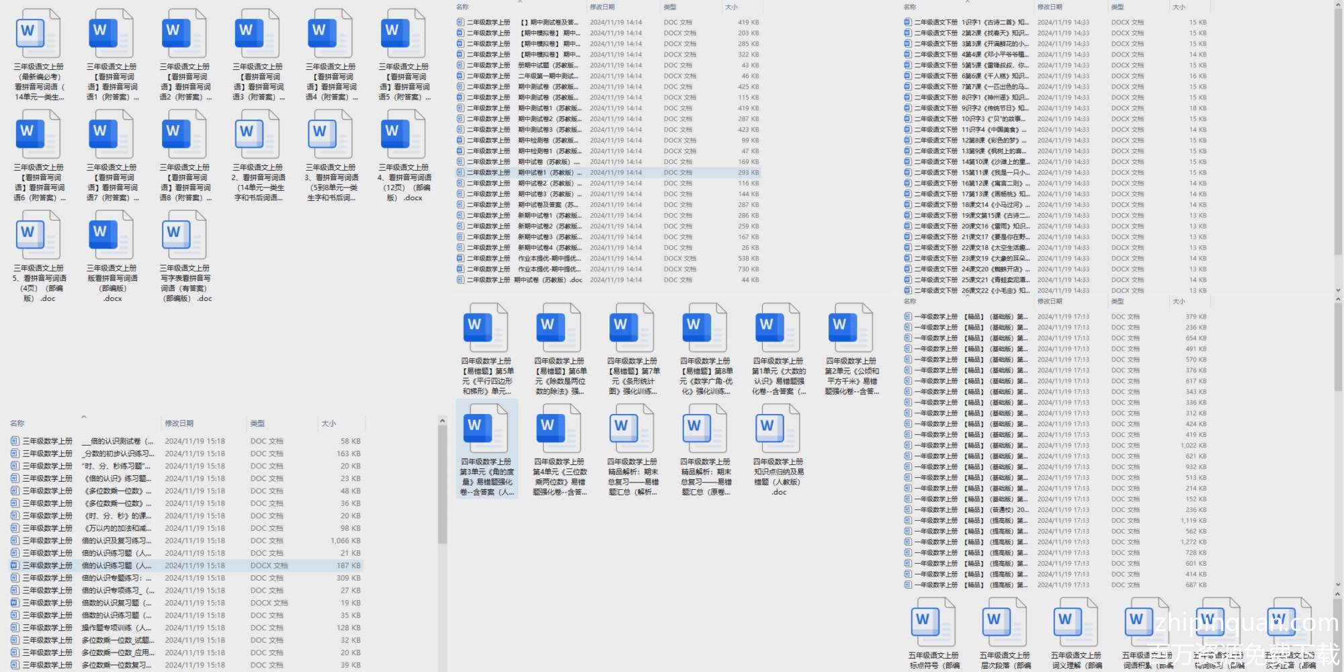Click scroll-up arrow of 三年级数学 list scrollbar
Image resolution: width=1344 pixels, height=672 pixels.
(x=442, y=421)
